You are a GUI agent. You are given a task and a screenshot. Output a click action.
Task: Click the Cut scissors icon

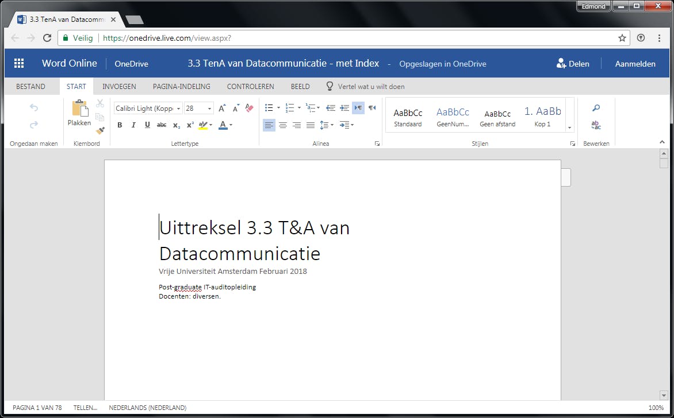pyautogui.click(x=99, y=103)
